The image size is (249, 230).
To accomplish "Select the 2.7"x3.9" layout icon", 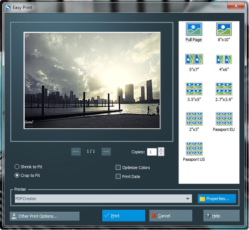I will pyautogui.click(x=224, y=89).
